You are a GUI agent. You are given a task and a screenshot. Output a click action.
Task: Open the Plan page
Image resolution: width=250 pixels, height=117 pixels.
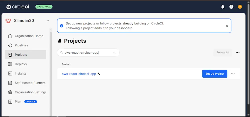(x=18, y=102)
